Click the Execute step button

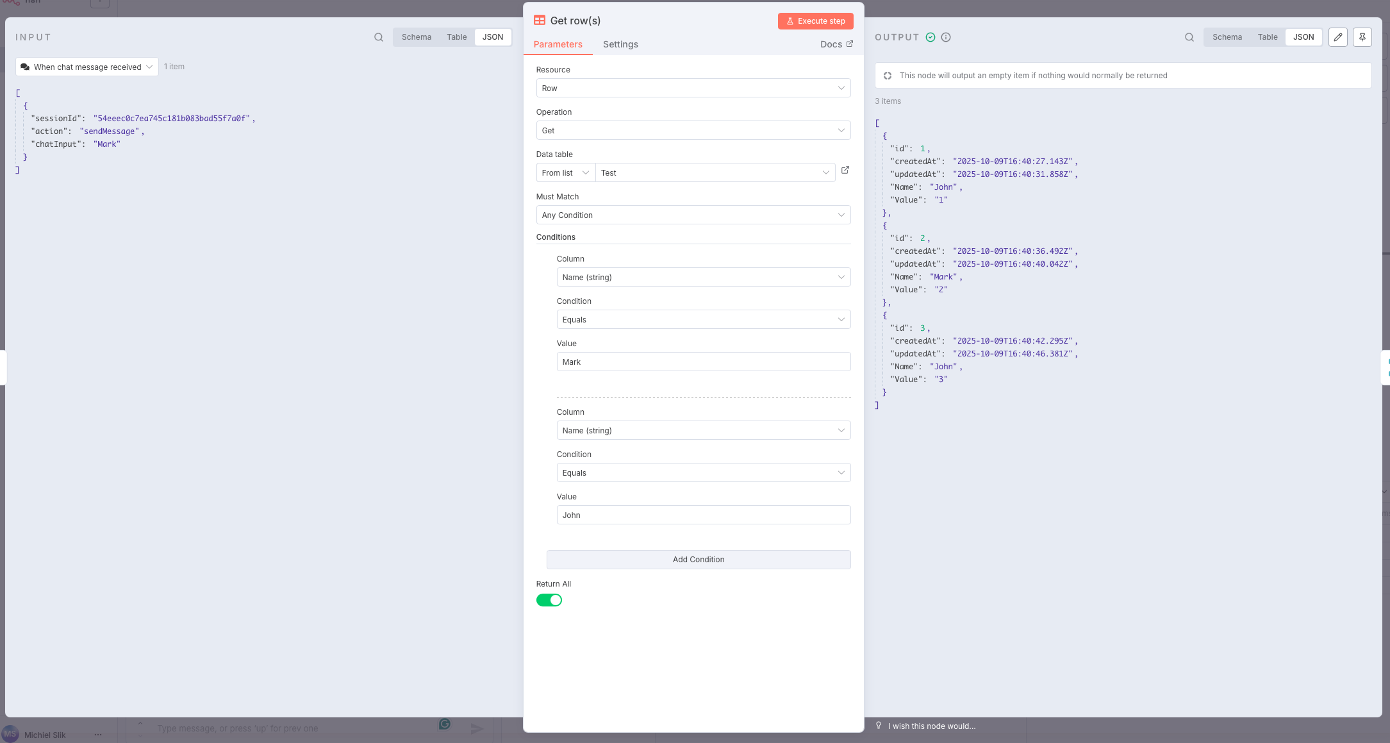pos(815,21)
